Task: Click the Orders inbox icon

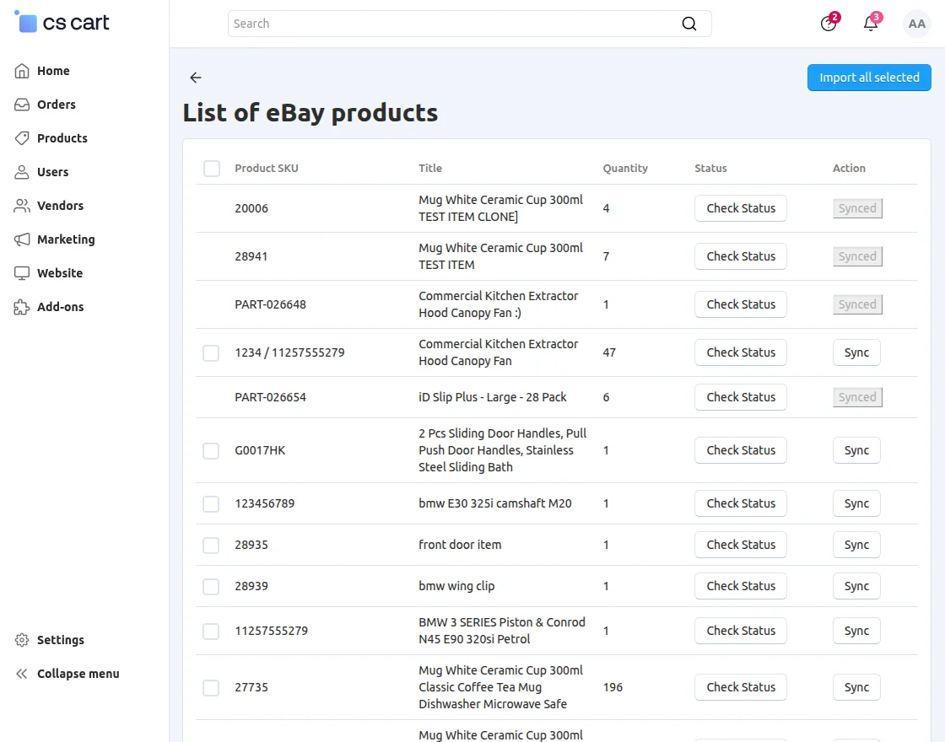Action: (22, 105)
